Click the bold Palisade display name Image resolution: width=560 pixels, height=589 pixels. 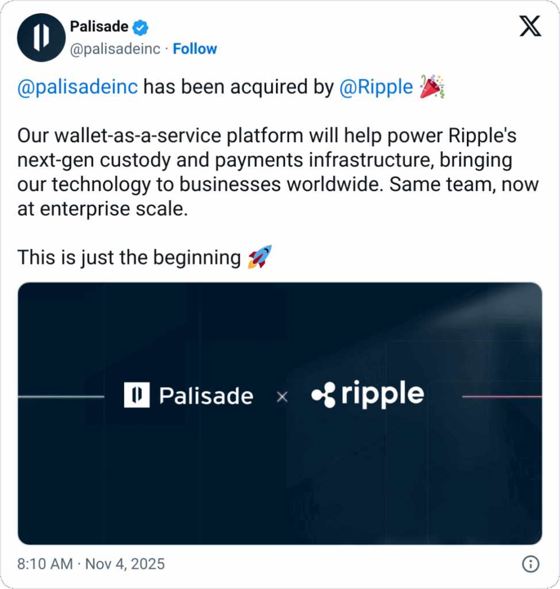pyautogui.click(x=99, y=26)
